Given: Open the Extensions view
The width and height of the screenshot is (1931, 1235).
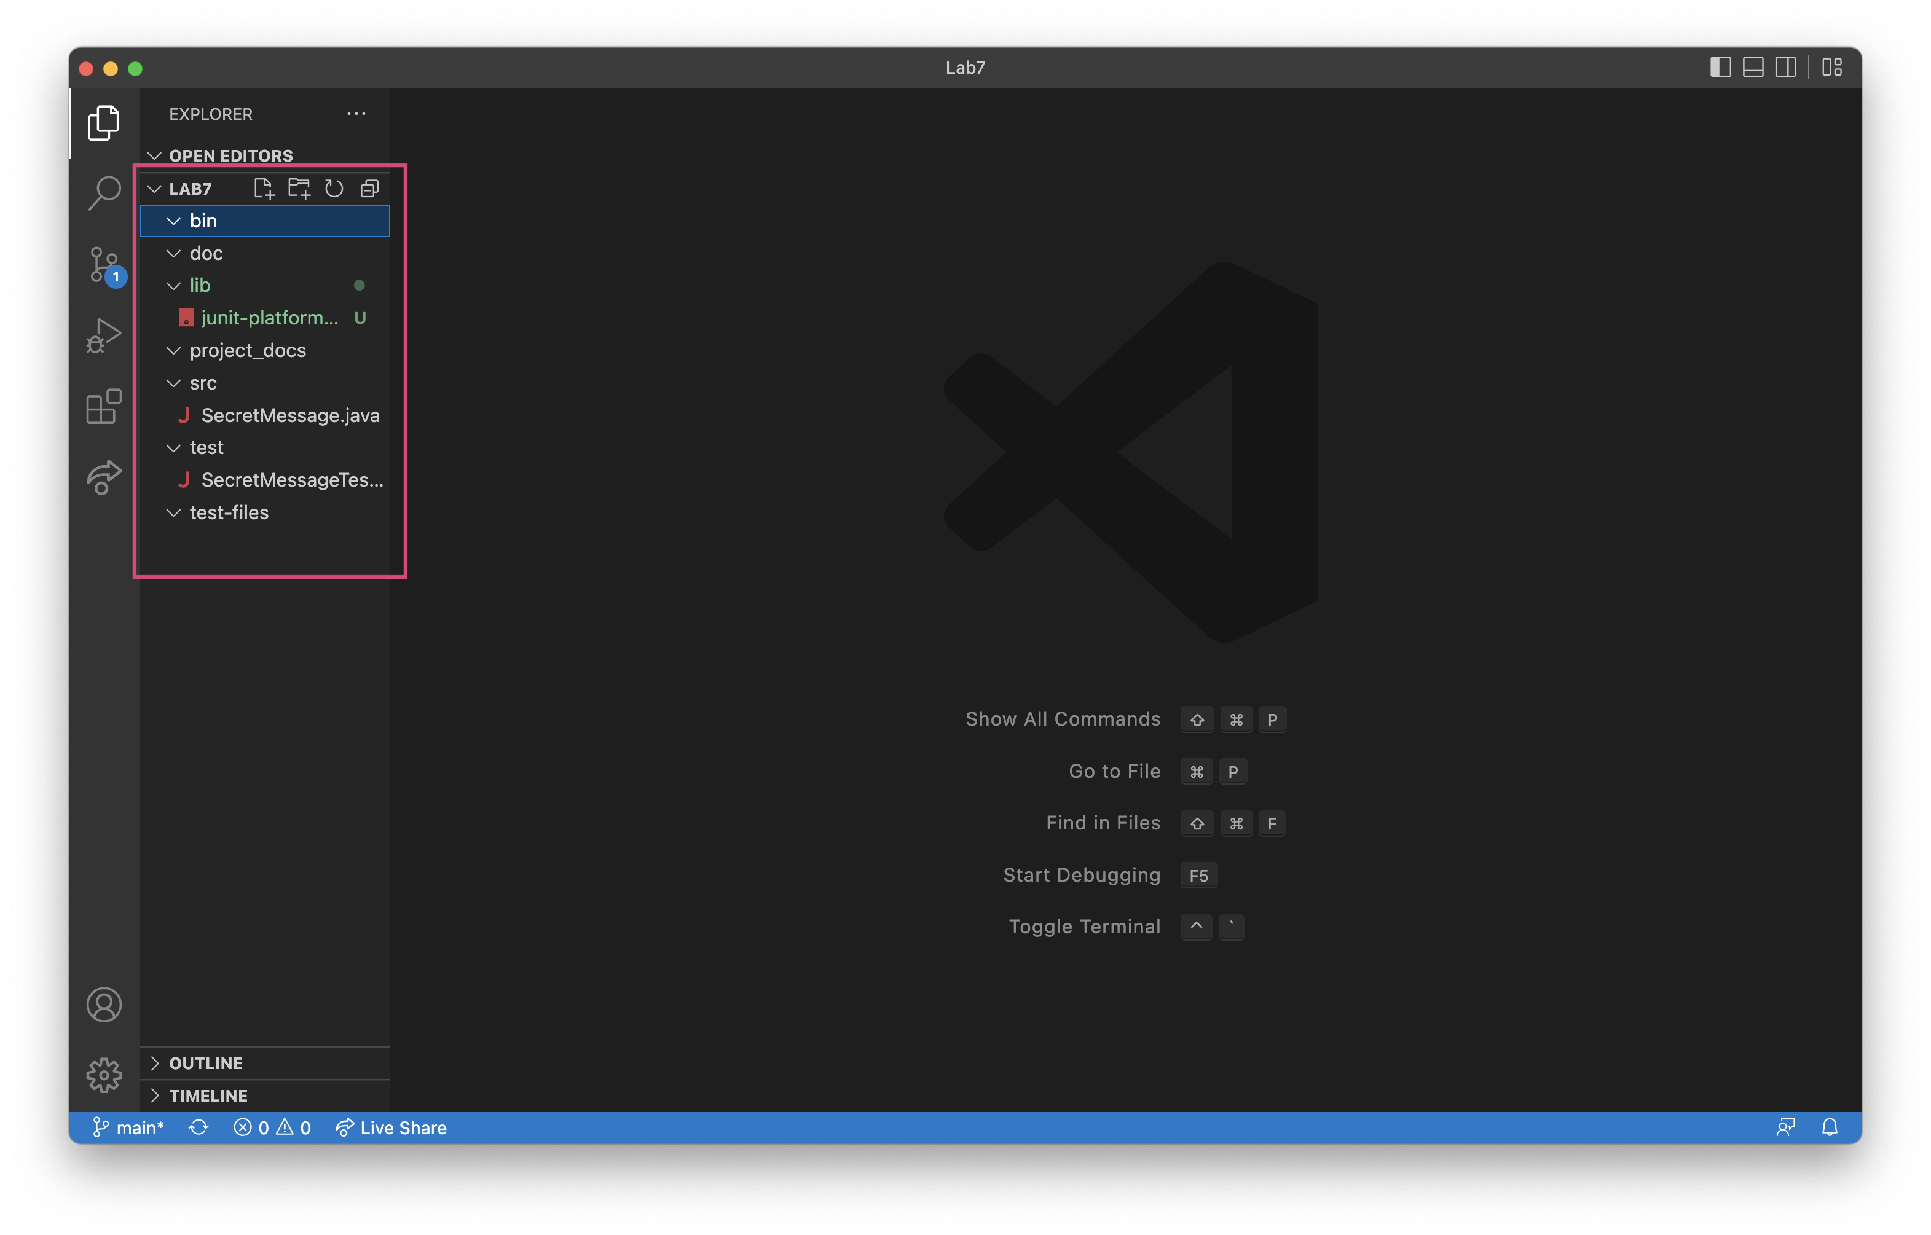Looking at the screenshot, I should pyautogui.click(x=104, y=407).
